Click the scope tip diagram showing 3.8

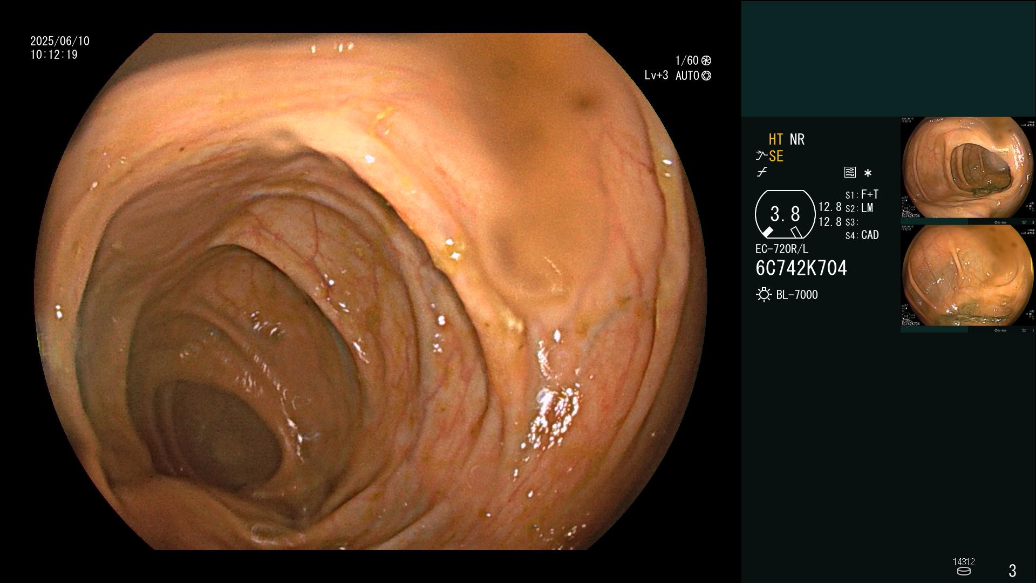785,214
